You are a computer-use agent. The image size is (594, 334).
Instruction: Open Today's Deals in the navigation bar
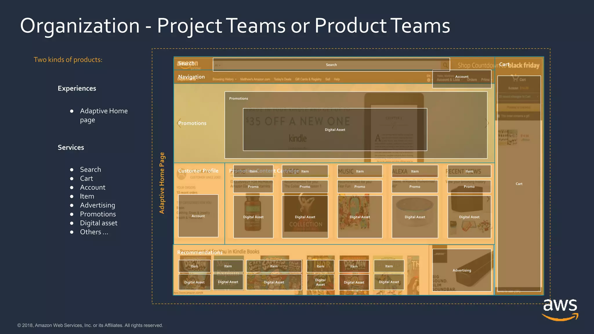point(282,79)
